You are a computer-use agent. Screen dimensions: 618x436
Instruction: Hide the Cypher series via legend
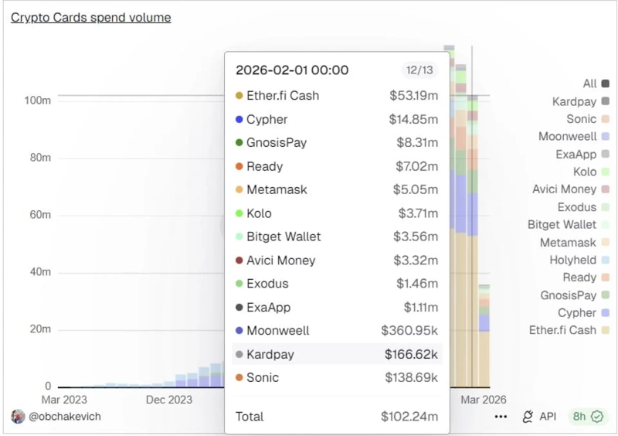coord(576,313)
